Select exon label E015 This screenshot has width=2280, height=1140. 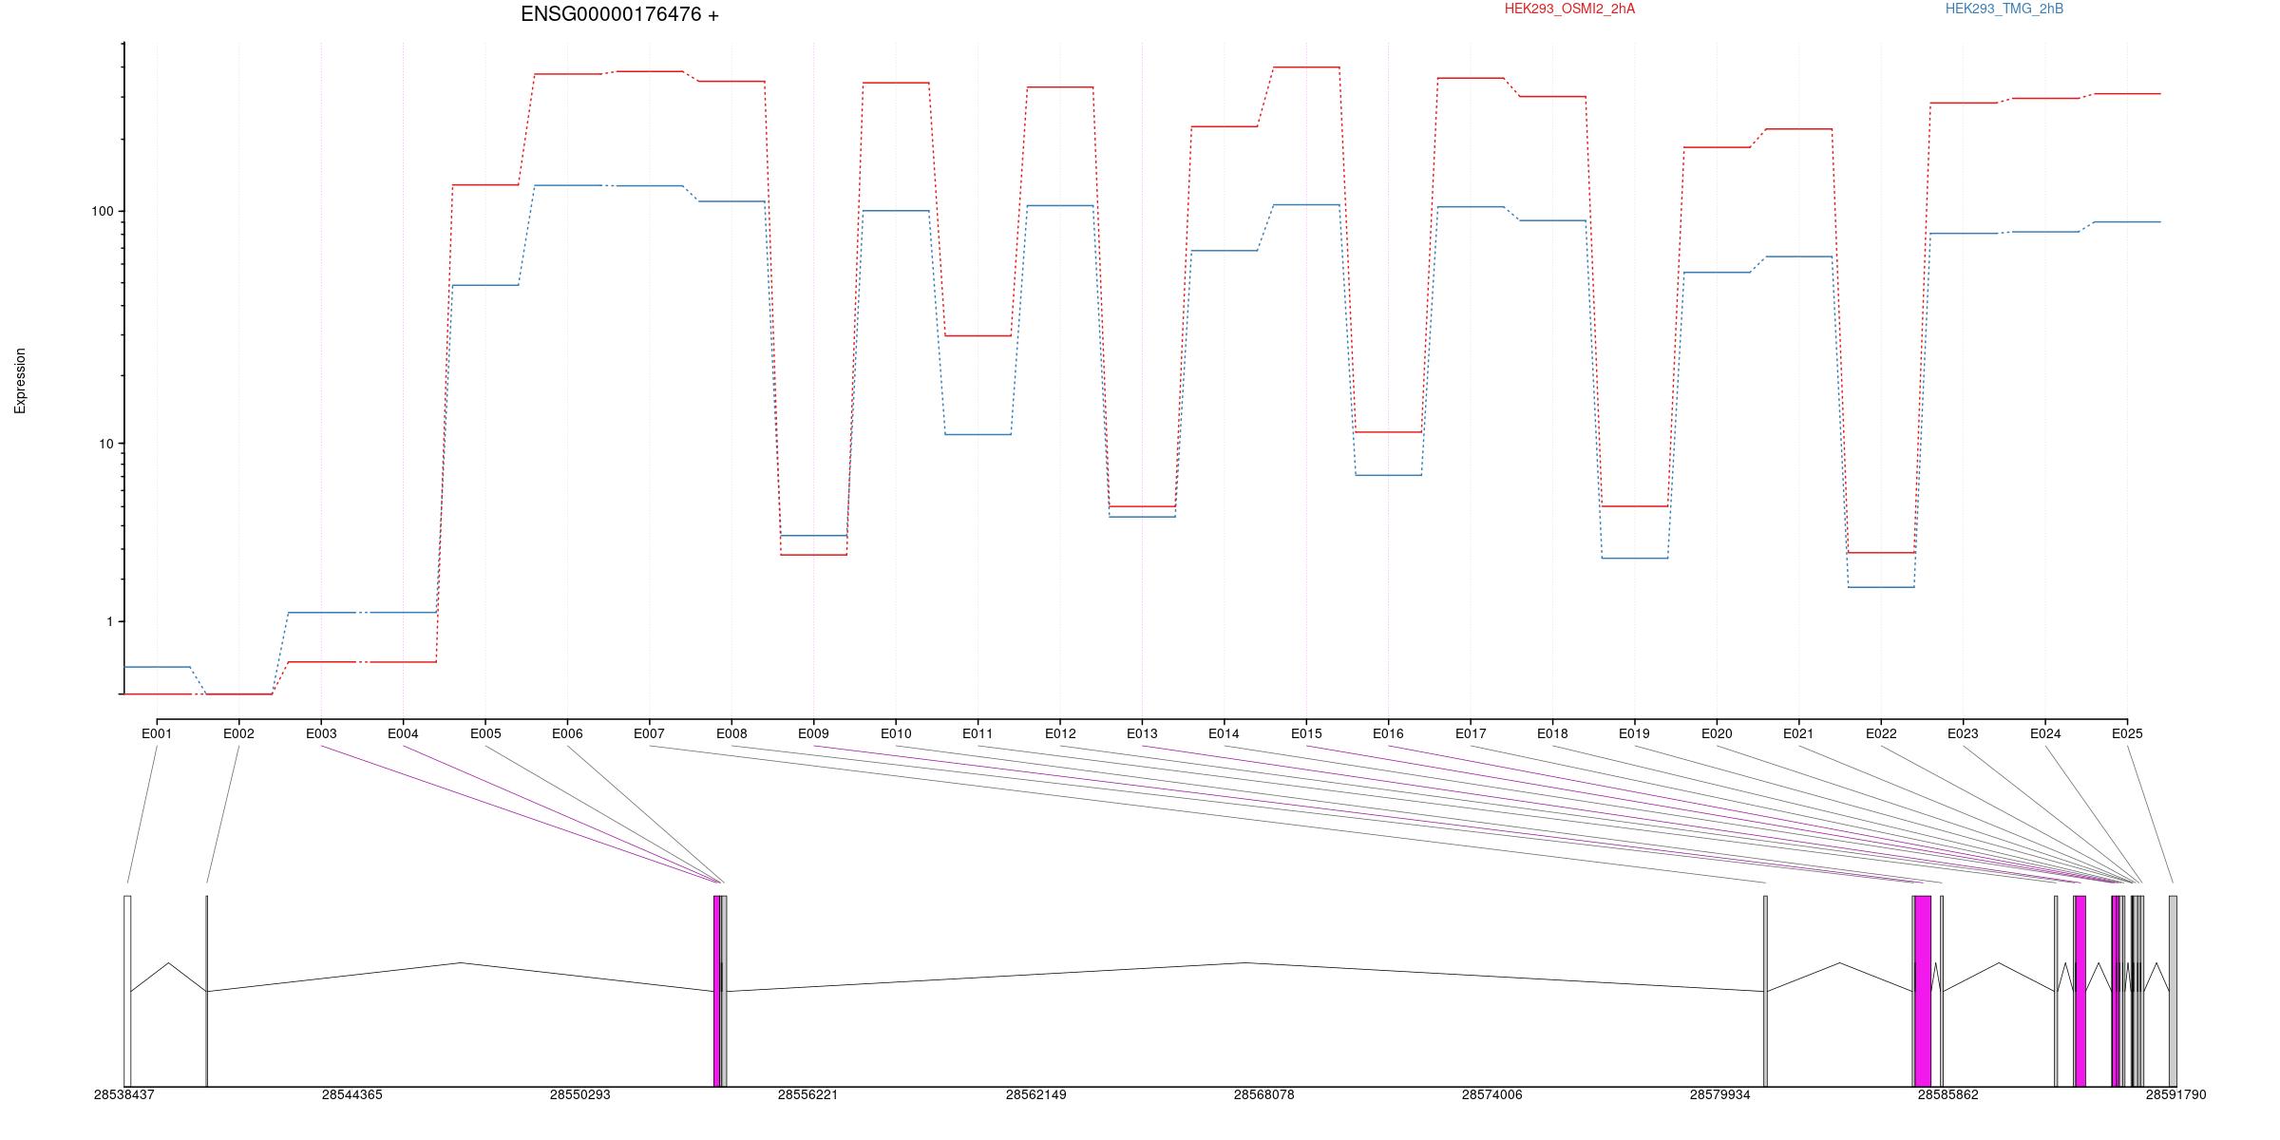[1306, 733]
